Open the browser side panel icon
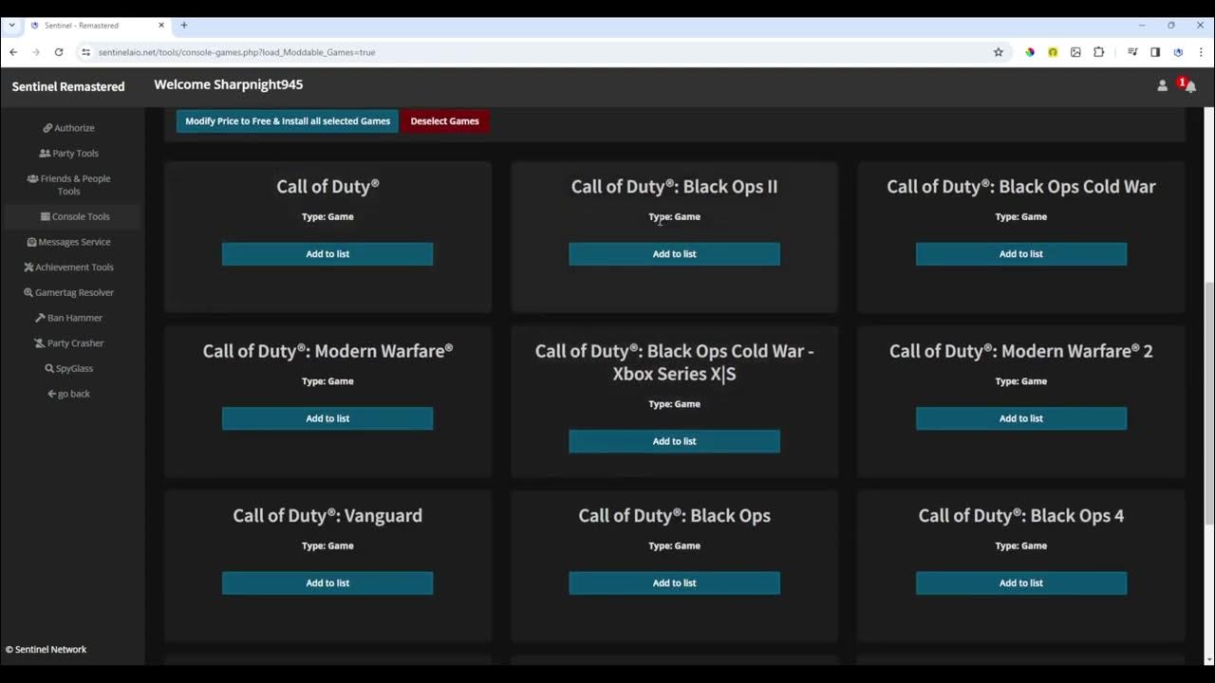 click(x=1155, y=52)
